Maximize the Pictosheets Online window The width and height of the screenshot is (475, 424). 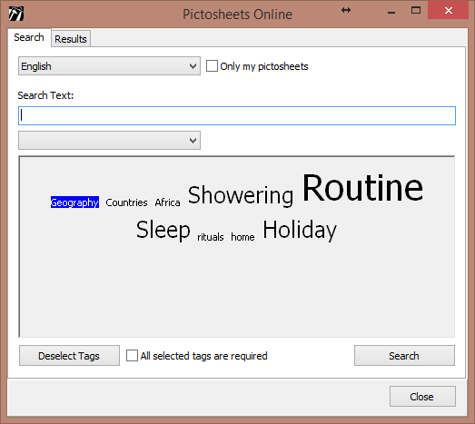pyautogui.click(x=416, y=10)
